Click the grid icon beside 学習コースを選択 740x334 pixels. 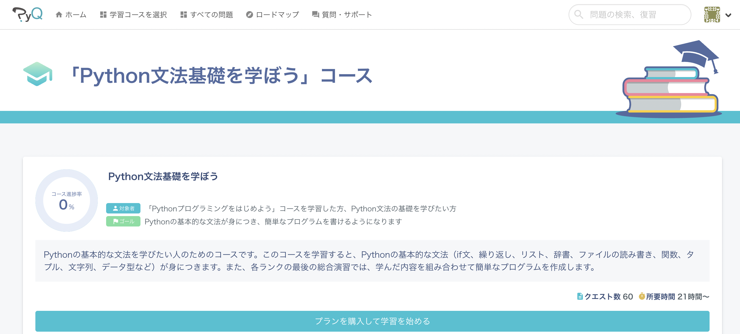[x=103, y=14]
